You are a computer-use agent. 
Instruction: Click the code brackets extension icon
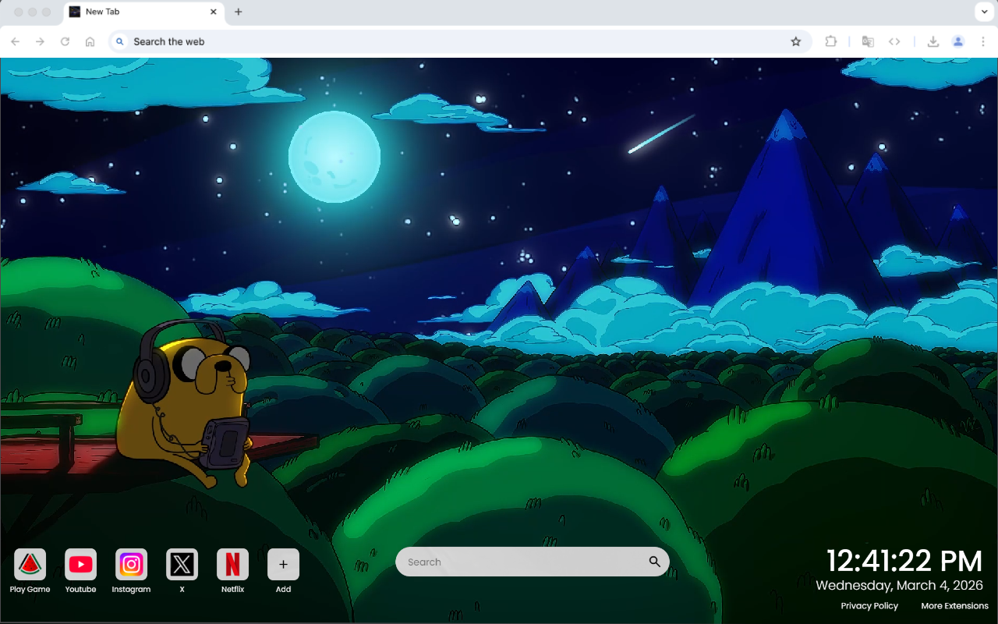[x=894, y=41]
